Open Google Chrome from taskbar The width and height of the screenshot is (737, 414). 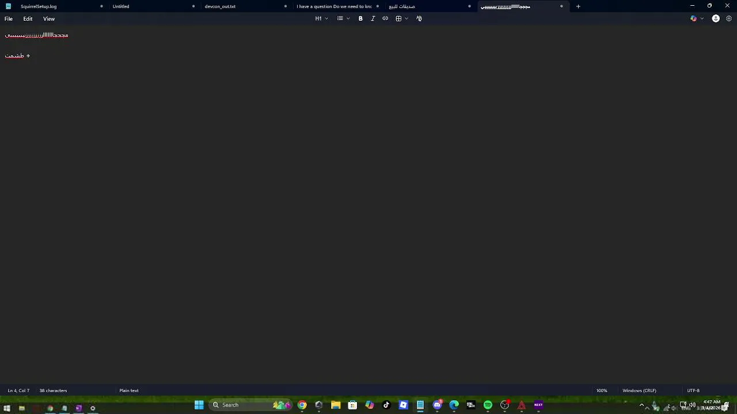point(302,405)
